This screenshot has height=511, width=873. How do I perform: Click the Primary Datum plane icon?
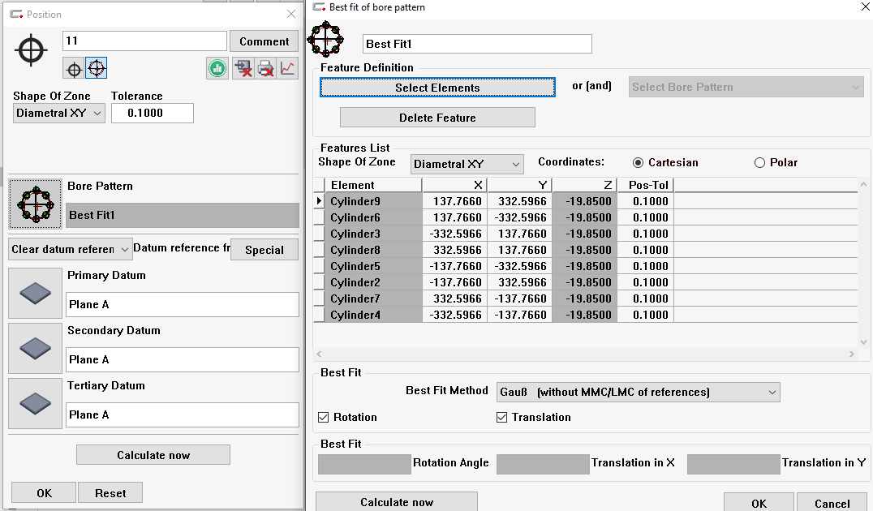35,293
